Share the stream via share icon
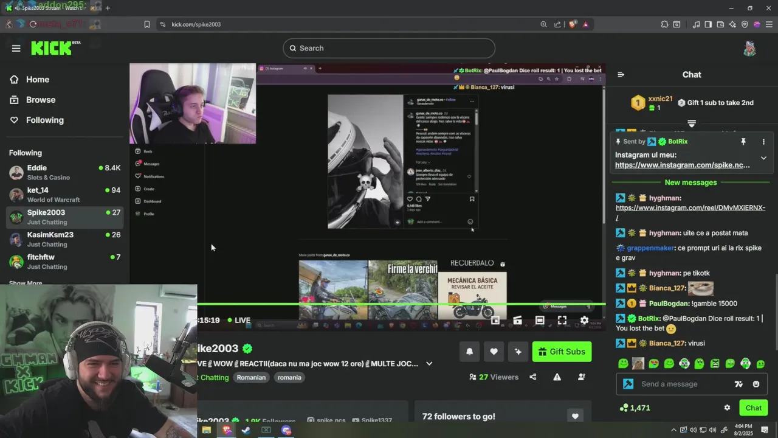Viewport: 778px width, 438px height. click(x=533, y=377)
